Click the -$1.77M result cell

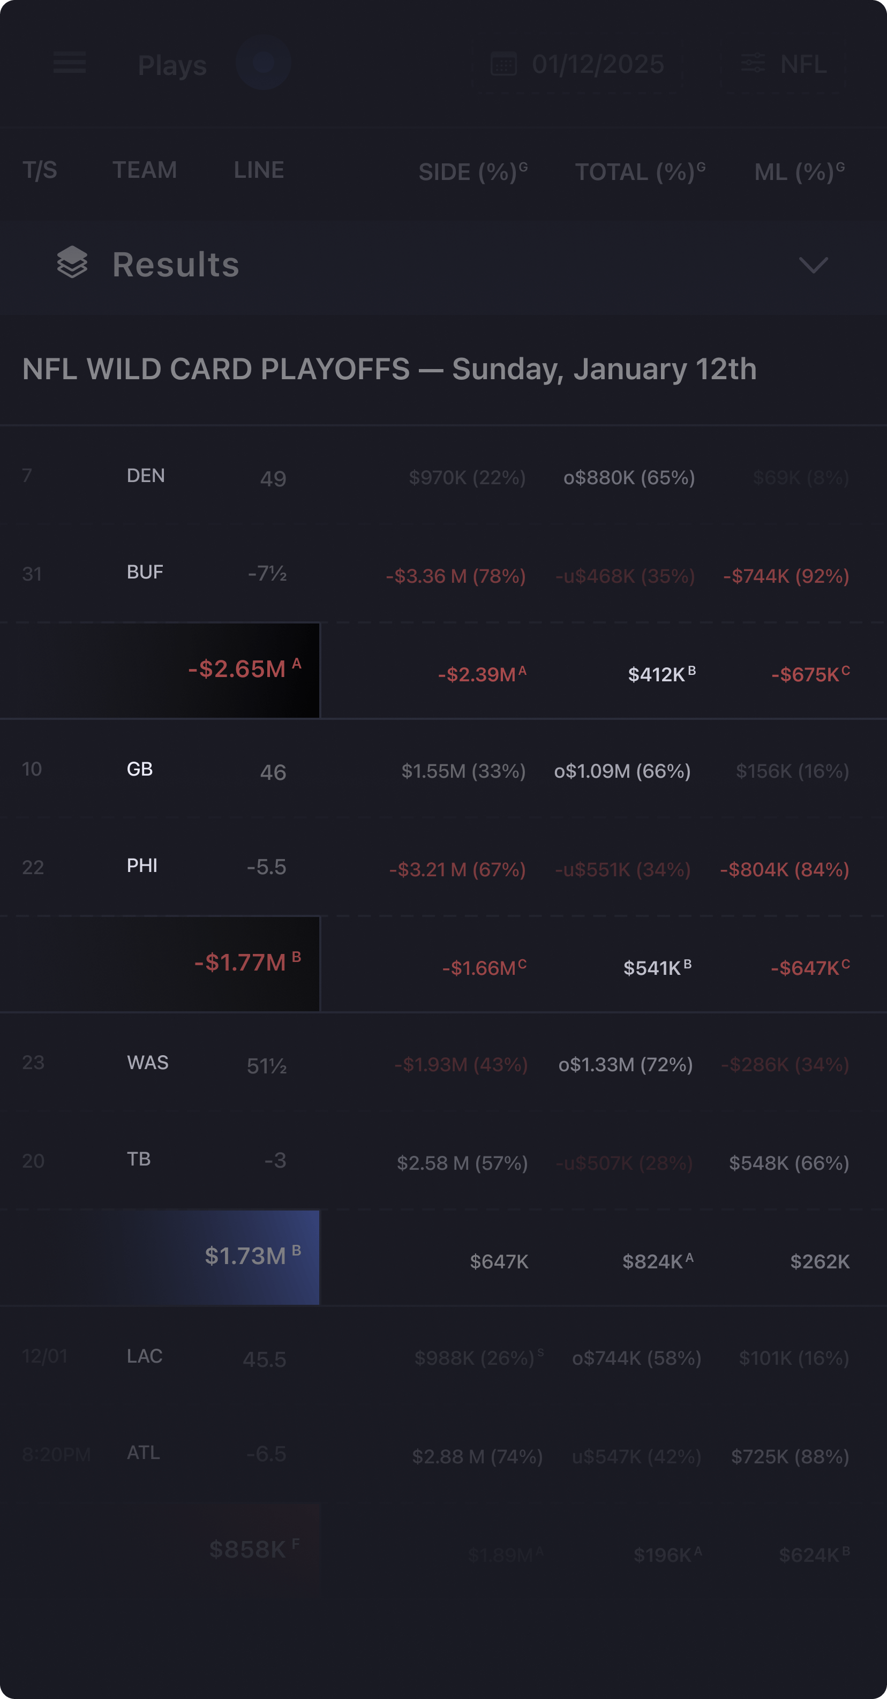(x=160, y=964)
